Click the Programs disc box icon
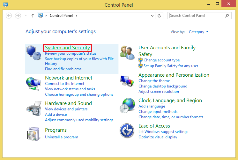238x160 pixels. [33, 134]
